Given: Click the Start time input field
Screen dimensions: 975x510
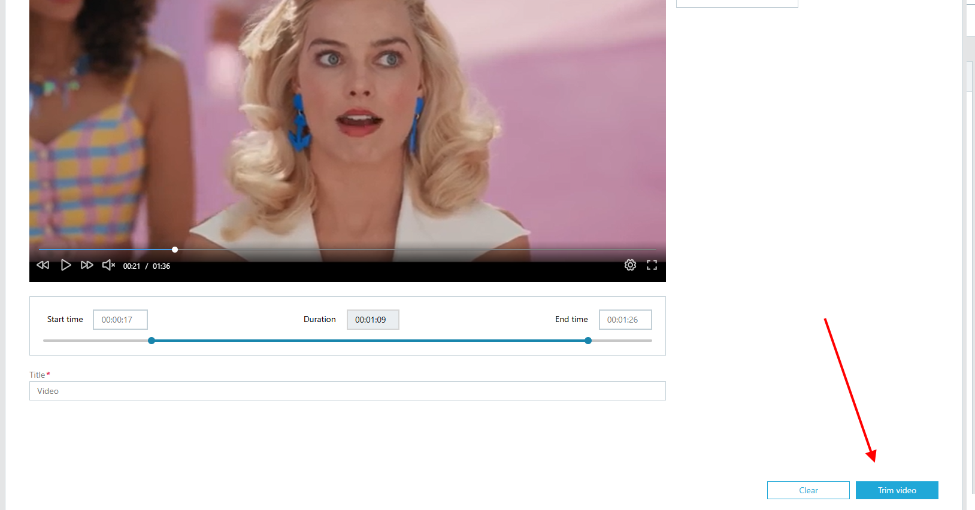Looking at the screenshot, I should click(x=120, y=320).
